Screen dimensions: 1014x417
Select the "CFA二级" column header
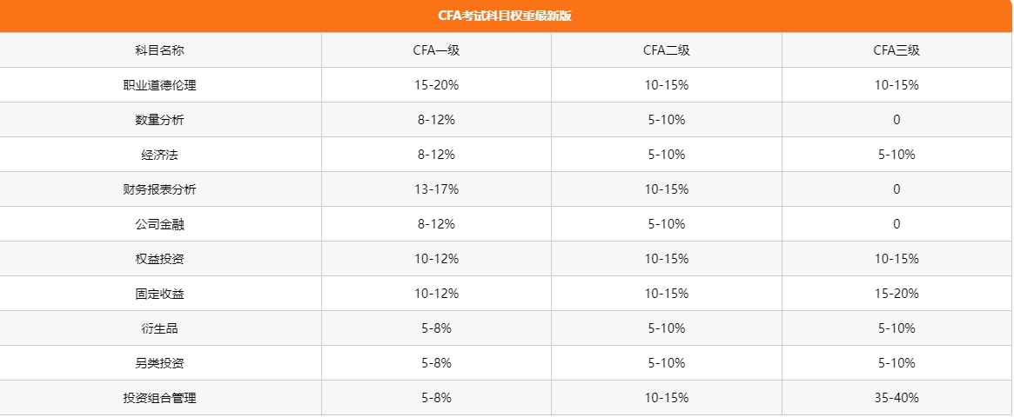pos(666,50)
